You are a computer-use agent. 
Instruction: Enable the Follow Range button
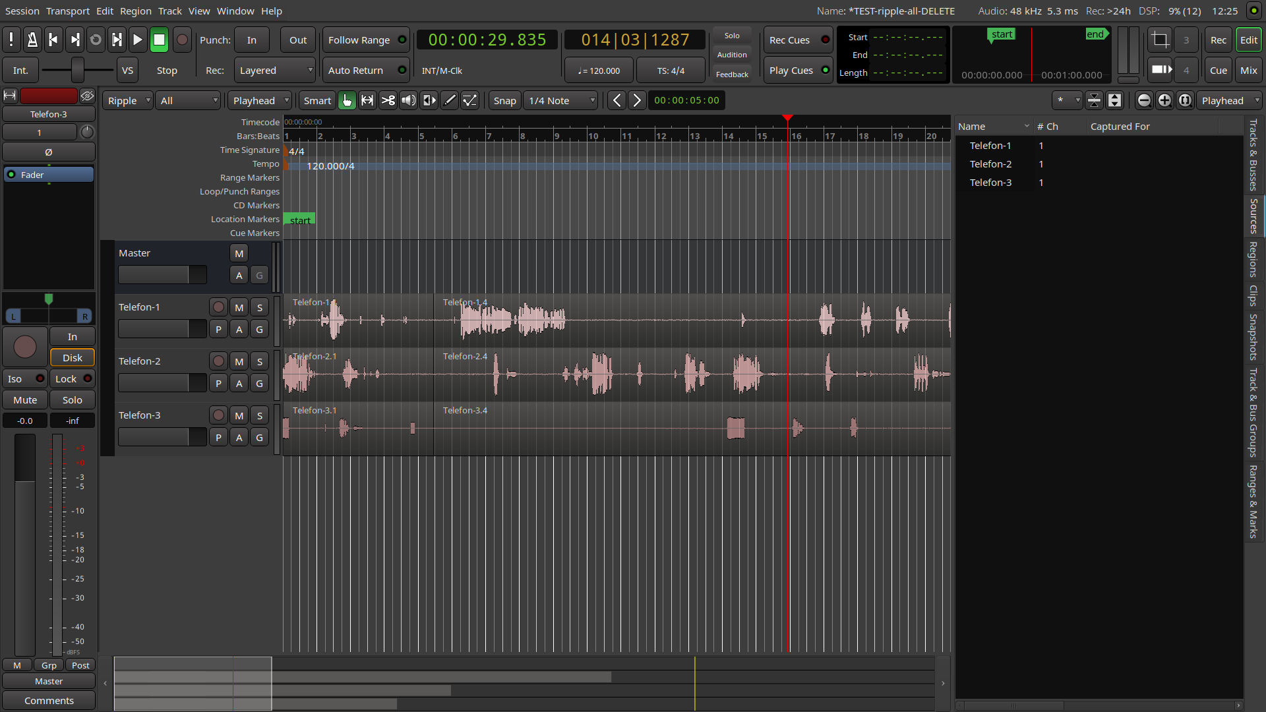[365, 40]
